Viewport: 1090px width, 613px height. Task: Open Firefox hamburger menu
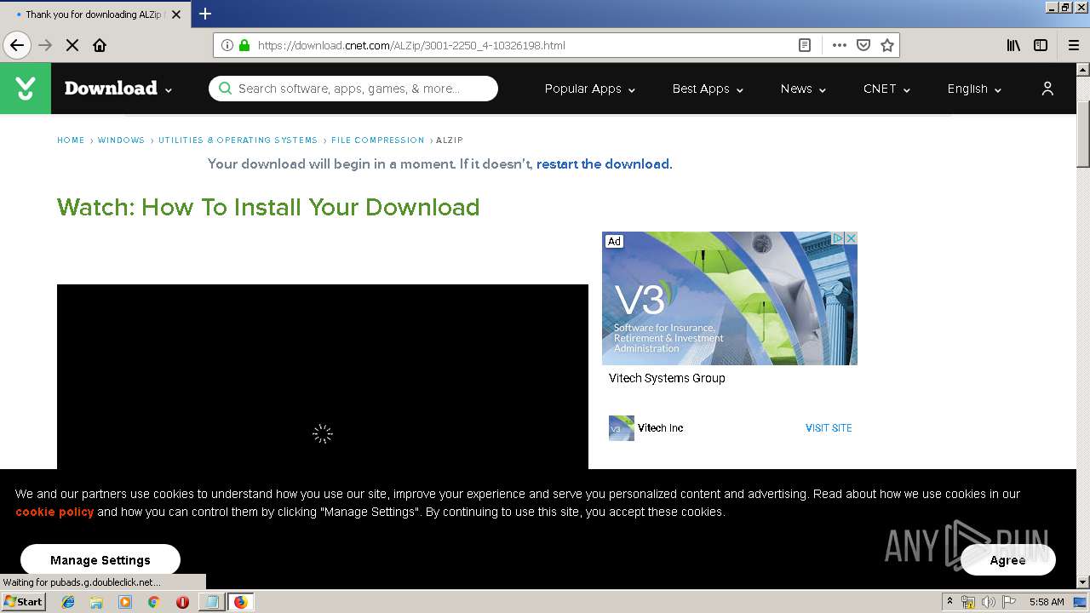coord(1073,45)
